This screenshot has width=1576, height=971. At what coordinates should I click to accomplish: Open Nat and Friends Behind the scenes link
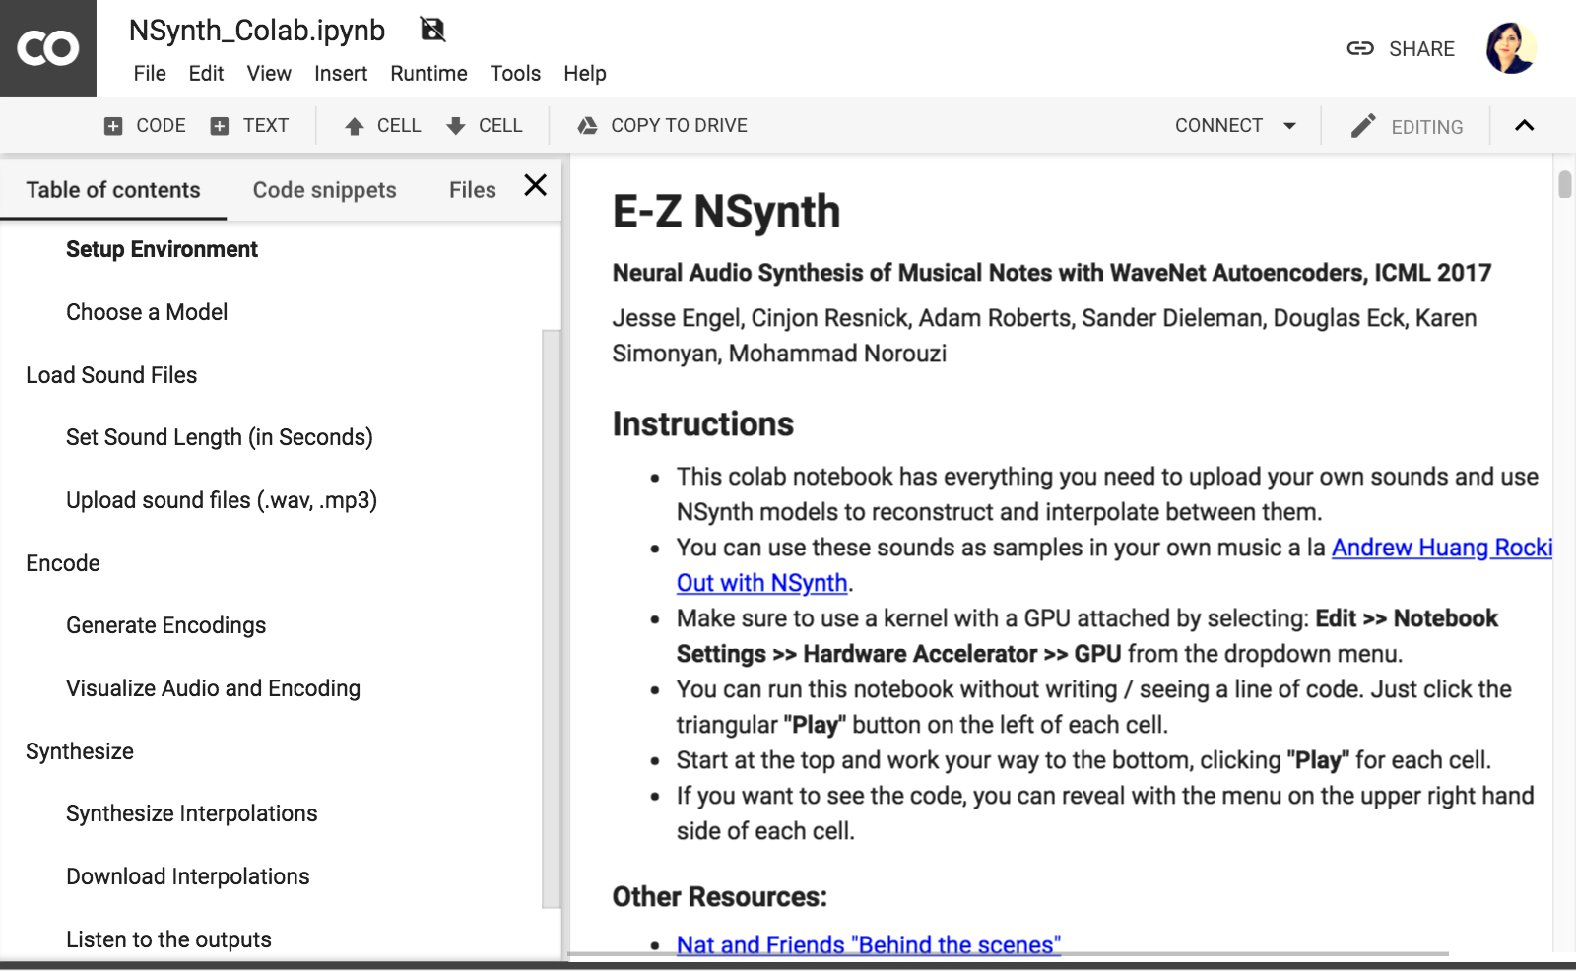(869, 944)
